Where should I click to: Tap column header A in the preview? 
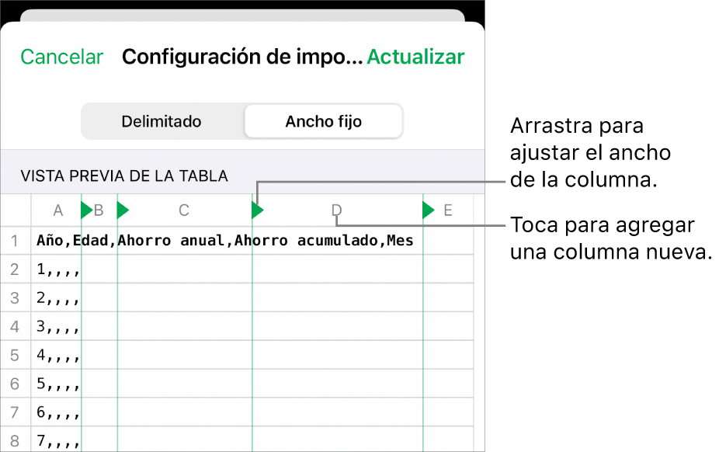pyautogui.click(x=57, y=210)
